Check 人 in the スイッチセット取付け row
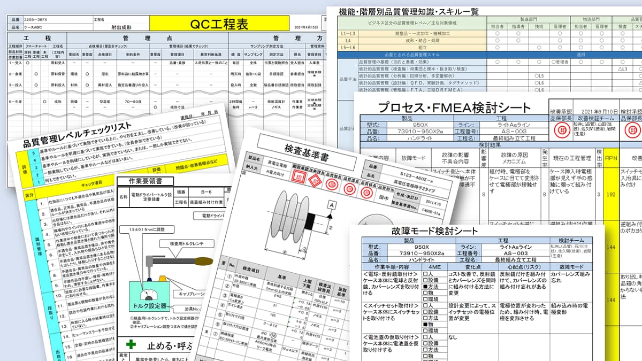The height and width of the screenshot is (361, 642). [x=425, y=305]
